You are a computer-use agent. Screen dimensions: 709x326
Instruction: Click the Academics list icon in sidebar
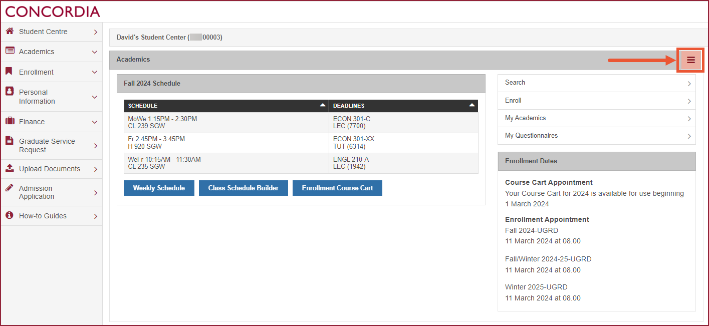(x=10, y=51)
